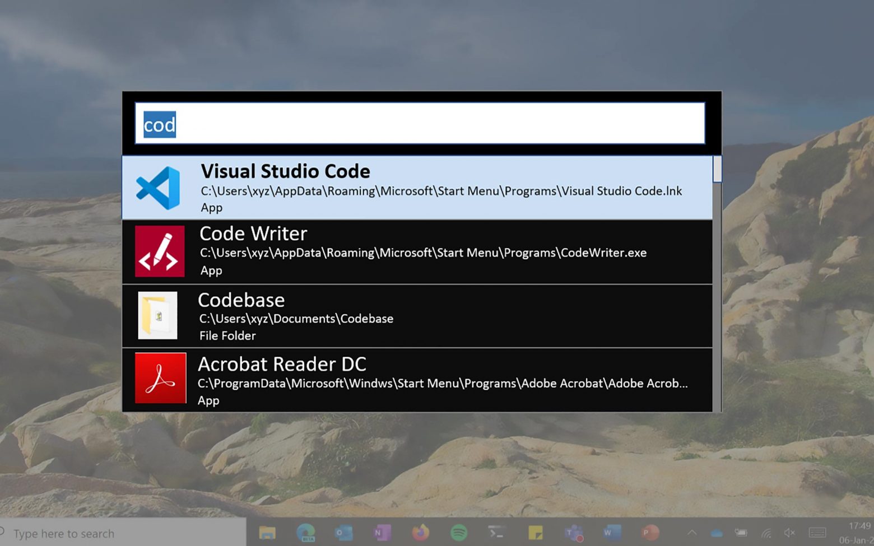
Task: Unmute sound via the speaker tray icon
Action: (x=790, y=533)
